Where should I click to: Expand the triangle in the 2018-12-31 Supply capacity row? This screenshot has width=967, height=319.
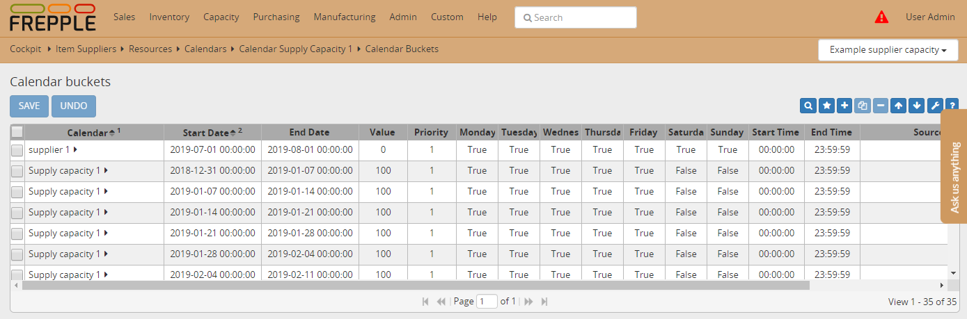click(106, 170)
